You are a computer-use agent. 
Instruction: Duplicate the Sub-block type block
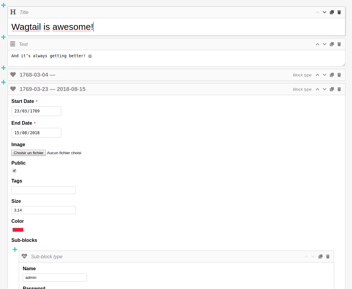pyautogui.click(x=320, y=256)
